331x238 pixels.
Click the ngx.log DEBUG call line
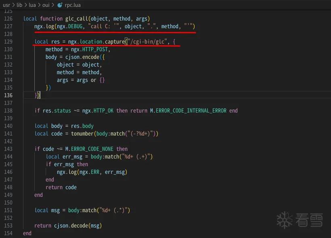click(115, 27)
